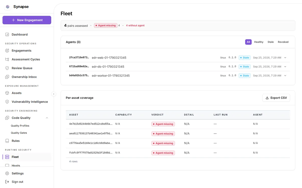Click the '4 rows' table footer text

[73, 161]
